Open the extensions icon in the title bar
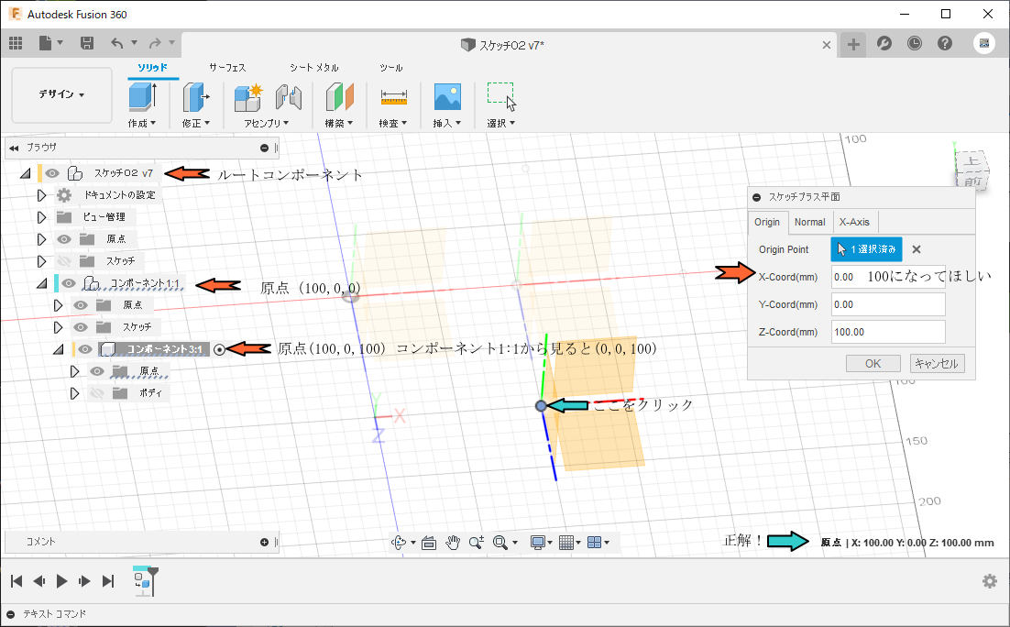The image size is (1010, 627). pyautogui.click(x=884, y=43)
